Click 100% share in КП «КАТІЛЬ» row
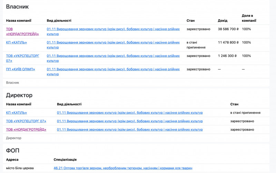Screen dimensions: 276x173 [246, 42]
